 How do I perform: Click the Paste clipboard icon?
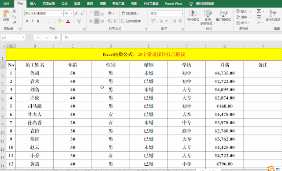(x=6, y=14)
